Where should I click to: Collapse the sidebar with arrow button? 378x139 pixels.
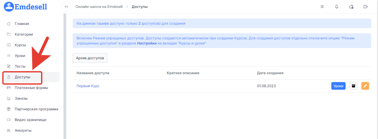(66, 7)
